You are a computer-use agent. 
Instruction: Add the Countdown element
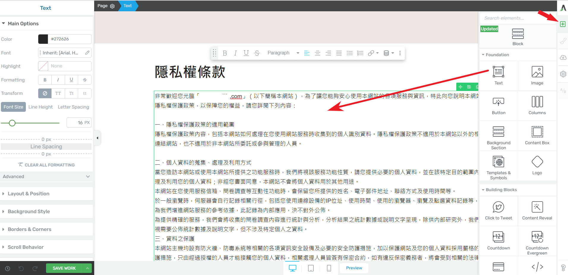[498, 241]
